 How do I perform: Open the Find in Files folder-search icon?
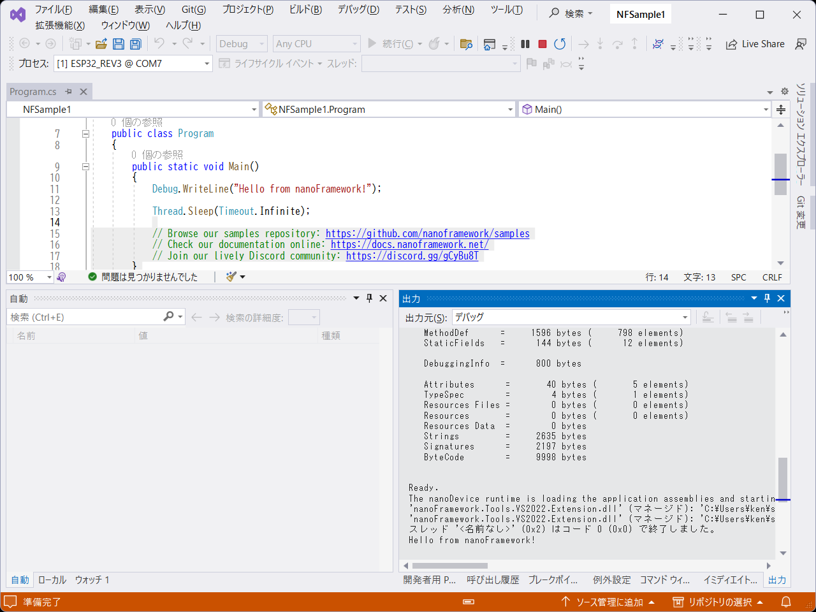click(466, 44)
